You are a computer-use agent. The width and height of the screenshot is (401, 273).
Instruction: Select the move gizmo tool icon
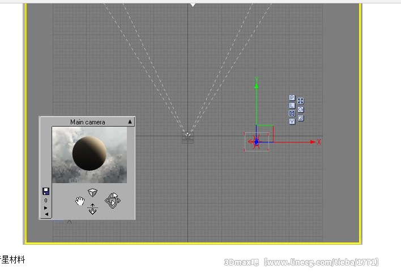(301, 101)
